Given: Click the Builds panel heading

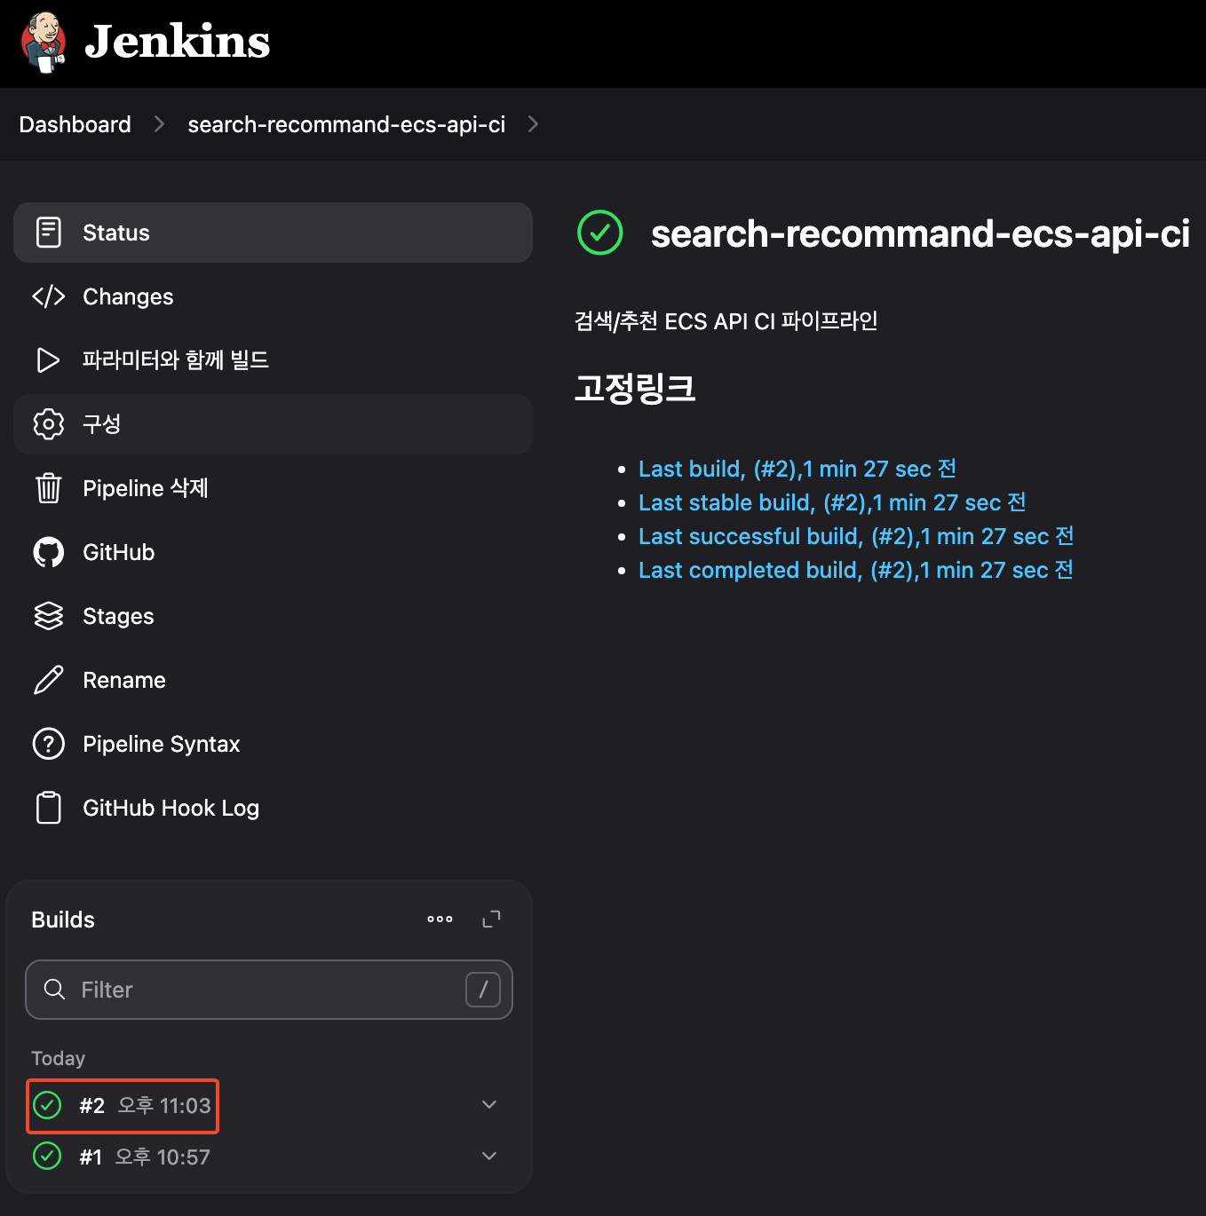Looking at the screenshot, I should [63, 920].
